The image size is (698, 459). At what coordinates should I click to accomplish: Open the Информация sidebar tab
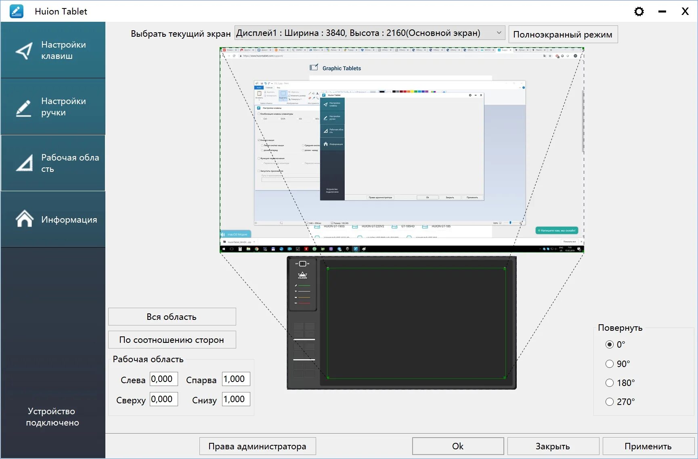coord(53,219)
